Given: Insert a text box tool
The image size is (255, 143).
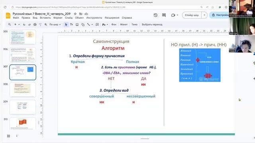Looking at the screenshot, I should click(72, 25).
